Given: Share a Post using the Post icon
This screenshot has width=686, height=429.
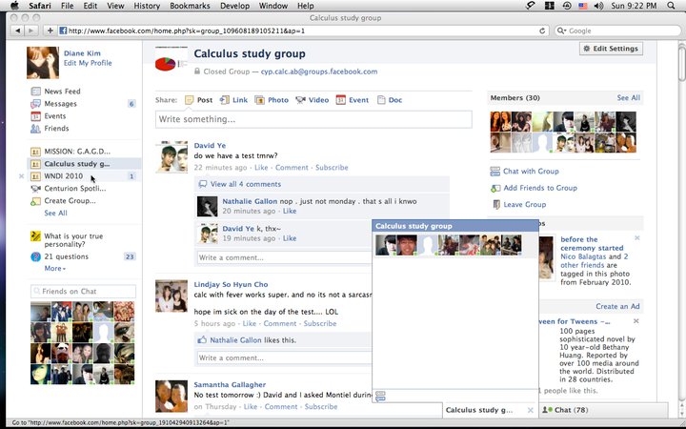Looking at the screenshot, I should click(189, 100).
